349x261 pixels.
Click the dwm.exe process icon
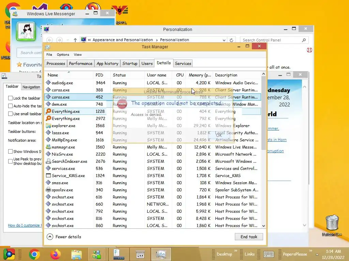point(48,104)
